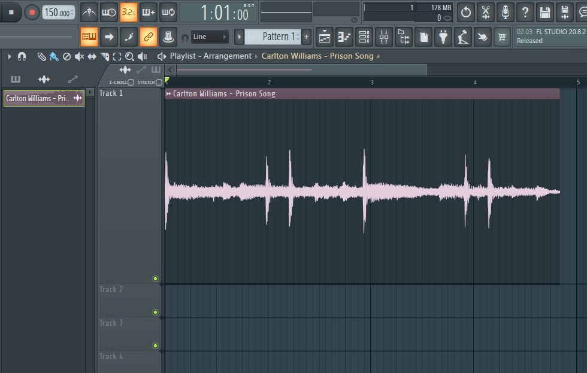
Task: Open the clip menu on the Prison Song clip
Action: point(168,94)
